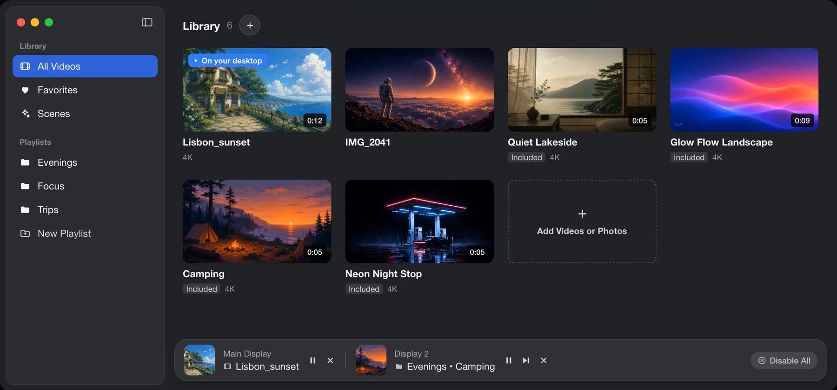Viewport: 837px width, 390px height.
Task: Open the IMG_2041 astronaut thumbnail
Action: tap(419, 90)
